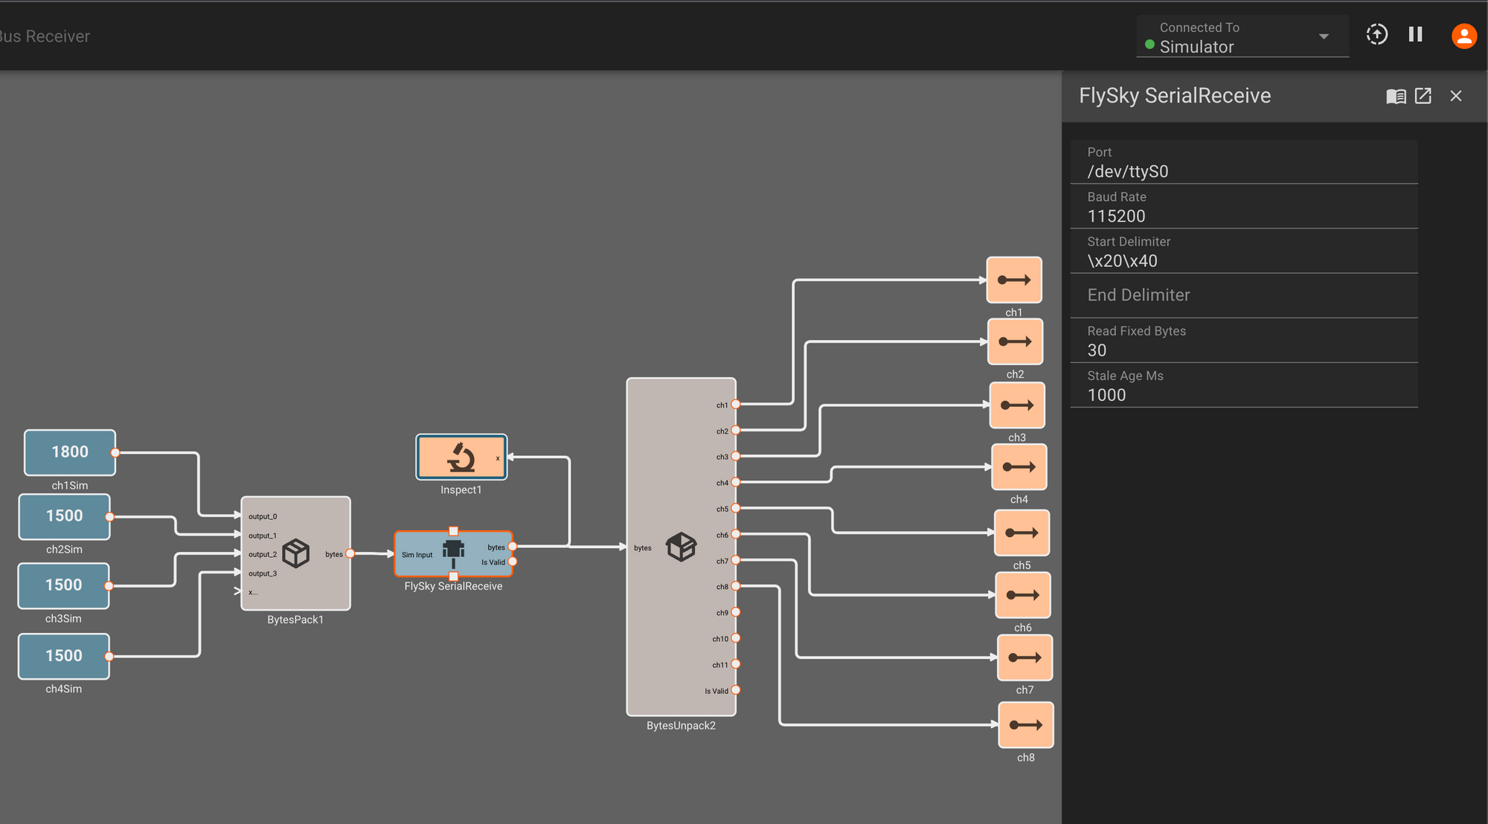The width and height of the screenshot is (1488, 824).
Task: Edit the Baud Rate field
Action: [x=1242, y=216]
